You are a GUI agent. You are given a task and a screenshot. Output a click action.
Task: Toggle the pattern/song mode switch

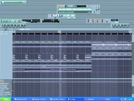[52, 16]
